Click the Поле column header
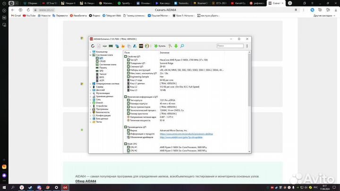The width and height of the screenshot is (340, 191). (x=127, y=53)
